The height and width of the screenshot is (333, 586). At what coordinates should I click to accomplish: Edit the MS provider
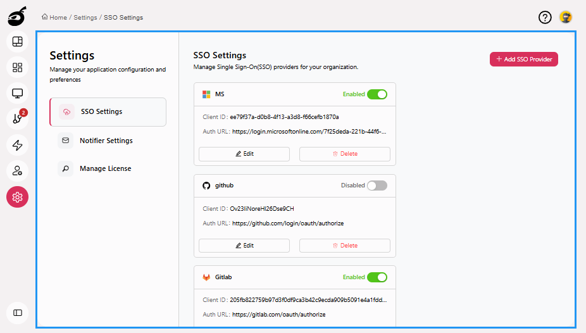tap(244, 154)
